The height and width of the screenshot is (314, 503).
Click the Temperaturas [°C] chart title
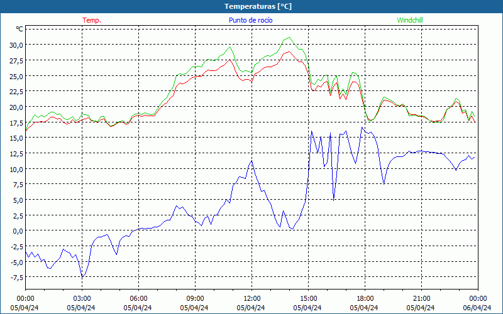click(x=258, y=6)
